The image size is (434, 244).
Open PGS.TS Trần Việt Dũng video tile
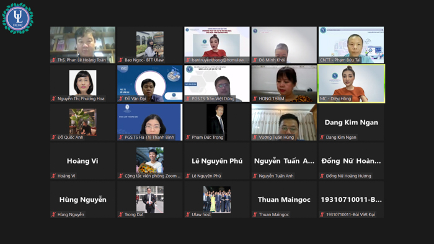coord(217,84)
